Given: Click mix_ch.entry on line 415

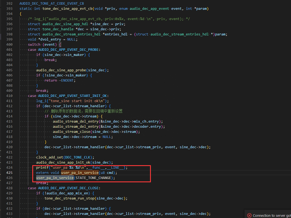Looking at the screenshot, I should coord(146,121).
